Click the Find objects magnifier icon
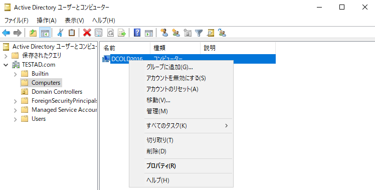The image size is (375, 190). 210,33
